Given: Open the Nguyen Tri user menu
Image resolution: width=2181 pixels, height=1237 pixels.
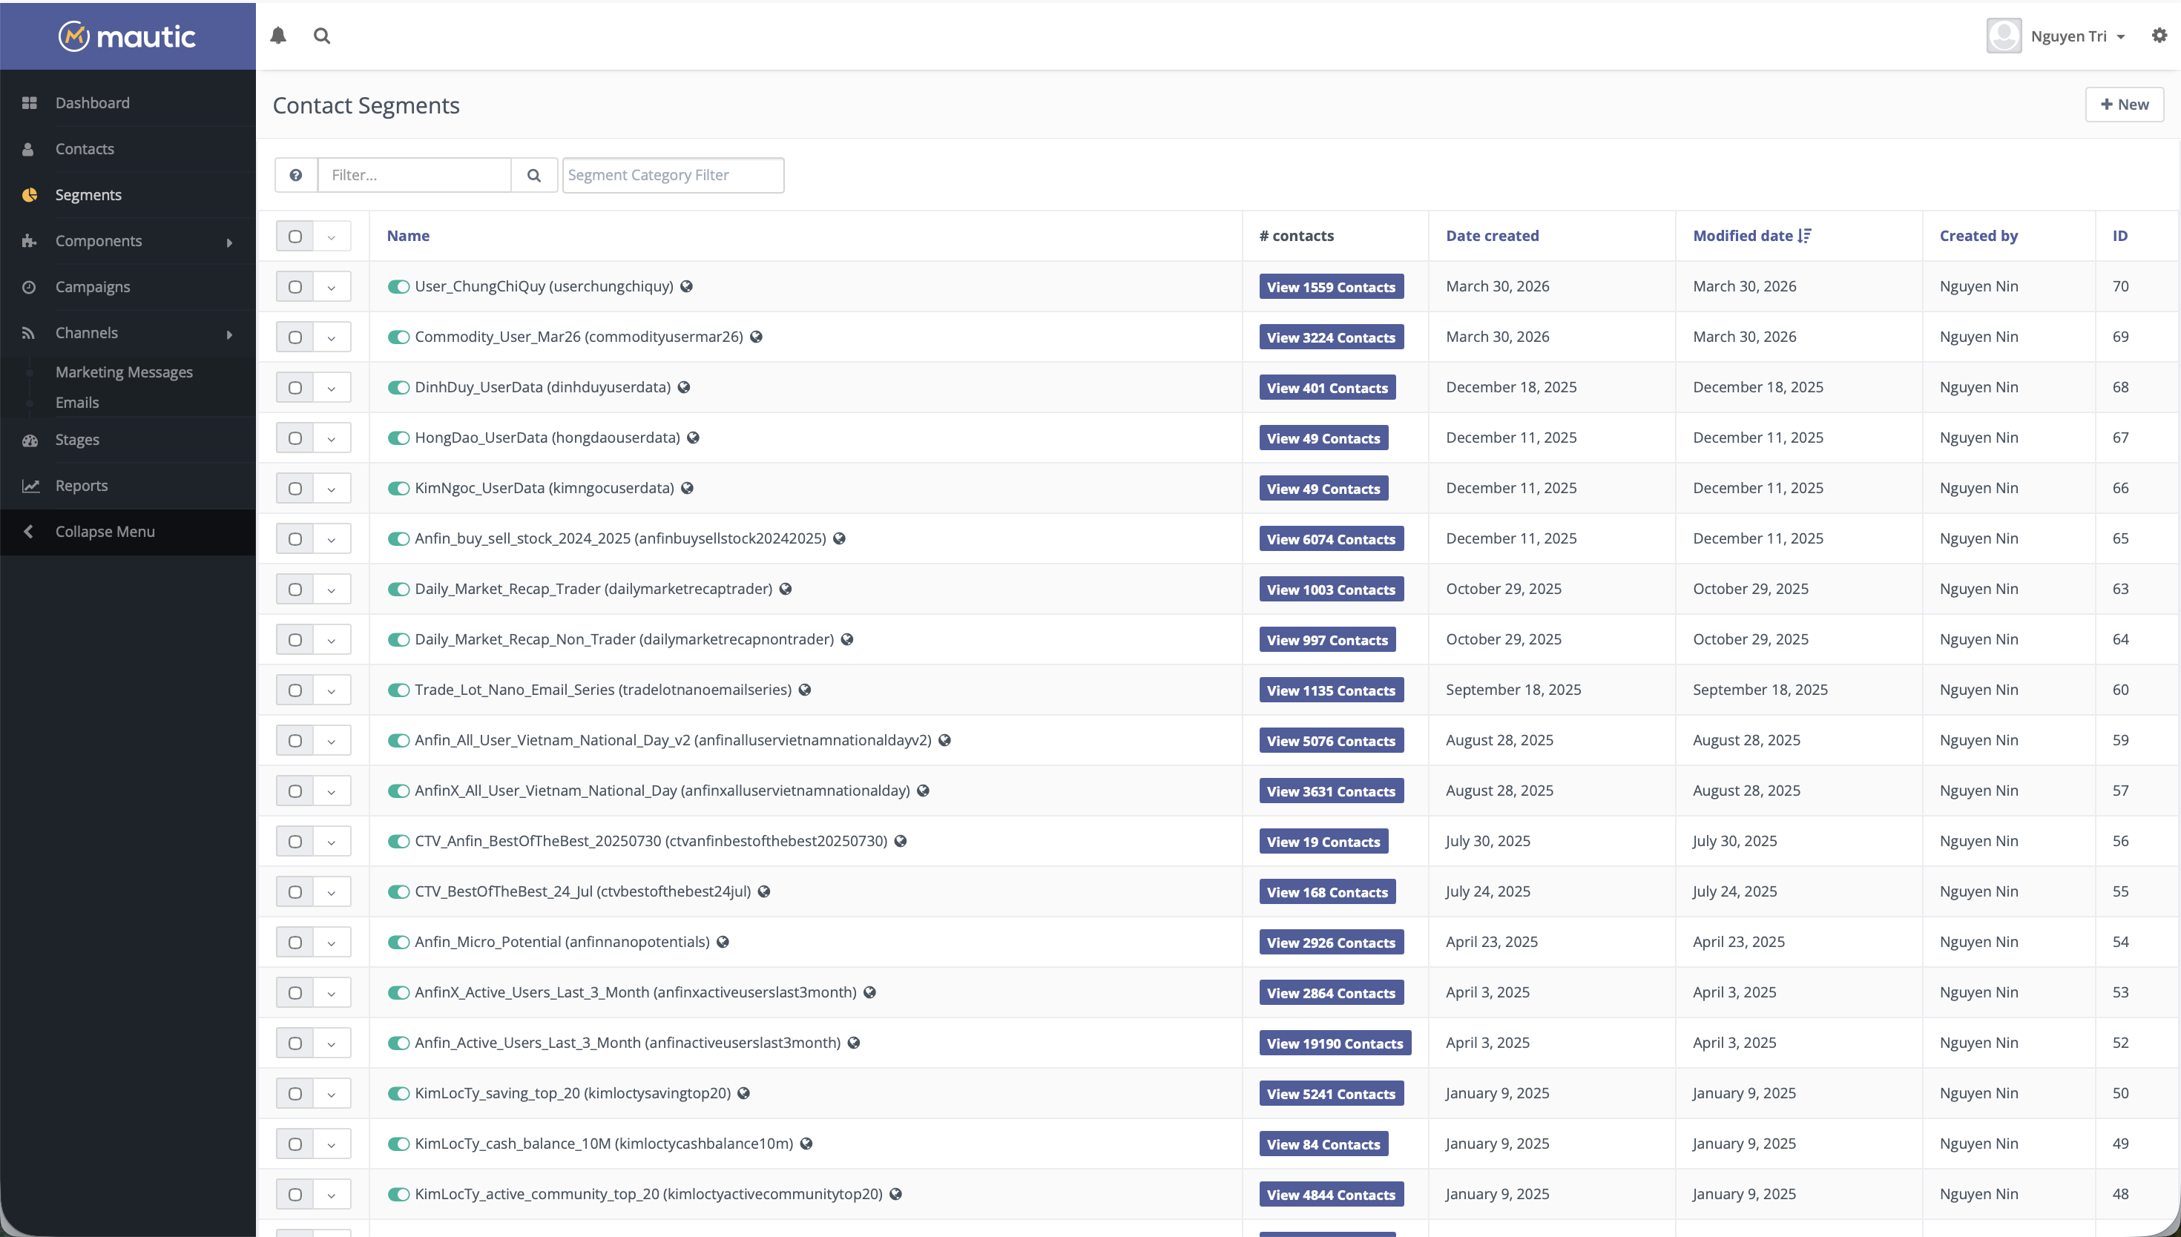Looking at the screenshot, I should click(x=2057, y=36).
